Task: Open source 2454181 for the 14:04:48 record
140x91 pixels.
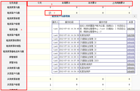Action: pyautogui.click(x=131, y=64)
